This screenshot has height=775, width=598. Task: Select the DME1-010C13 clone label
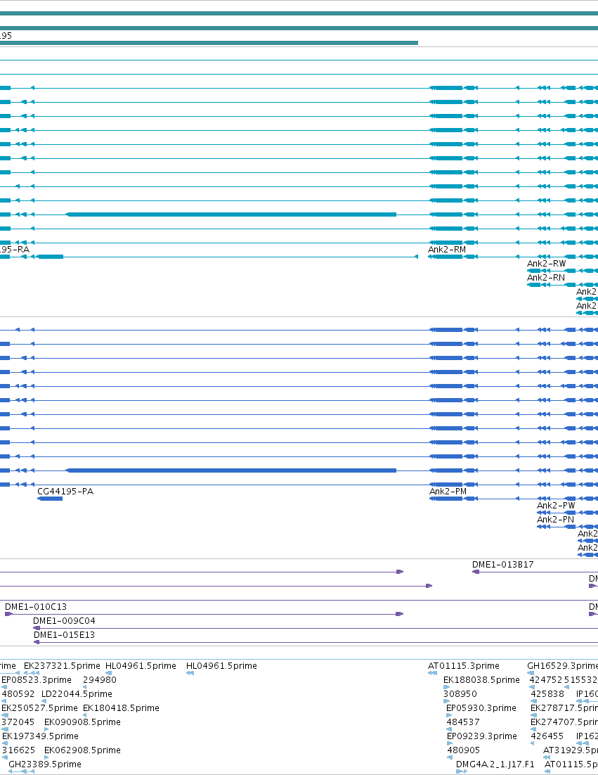point(36,606)
